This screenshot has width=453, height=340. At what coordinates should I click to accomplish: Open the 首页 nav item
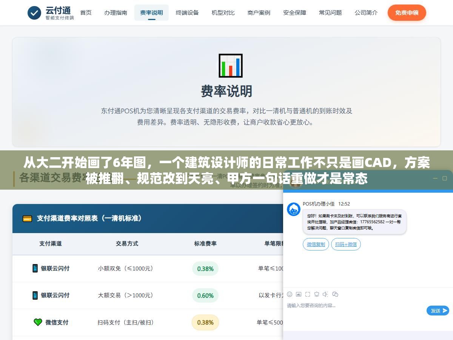[x=86, y=12]
